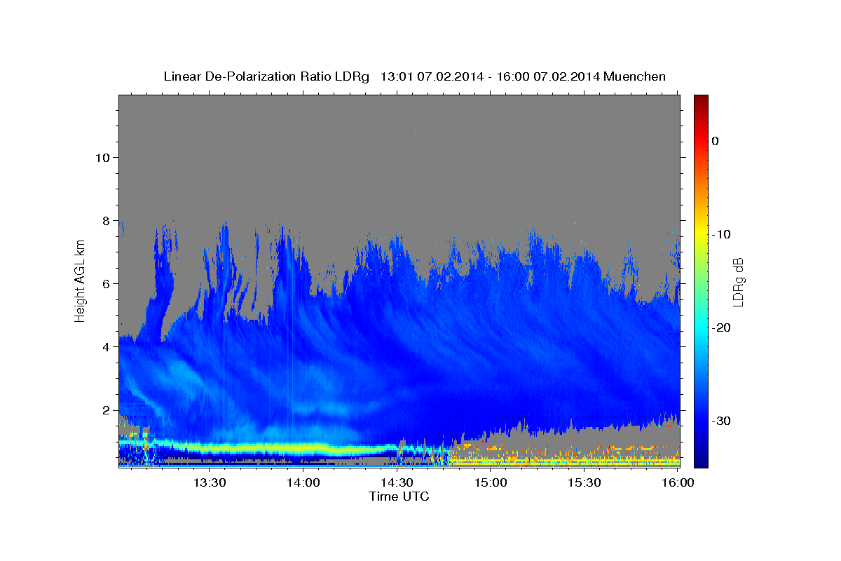Click the "14:00" time tick label
Viewport: 841px width, 561px height.
tap(303, 482)
